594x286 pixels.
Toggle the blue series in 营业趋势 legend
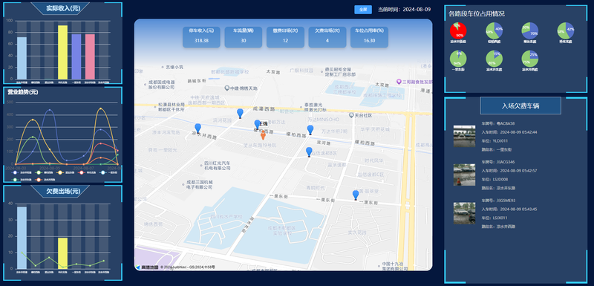(15, 173)
